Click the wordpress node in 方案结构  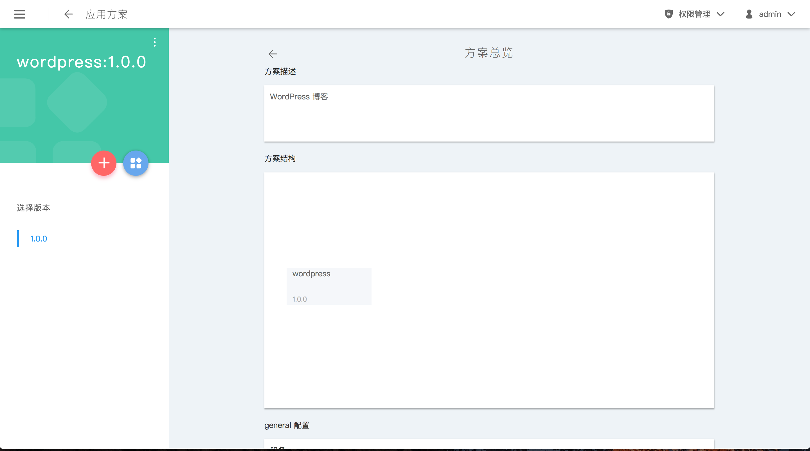329,286
